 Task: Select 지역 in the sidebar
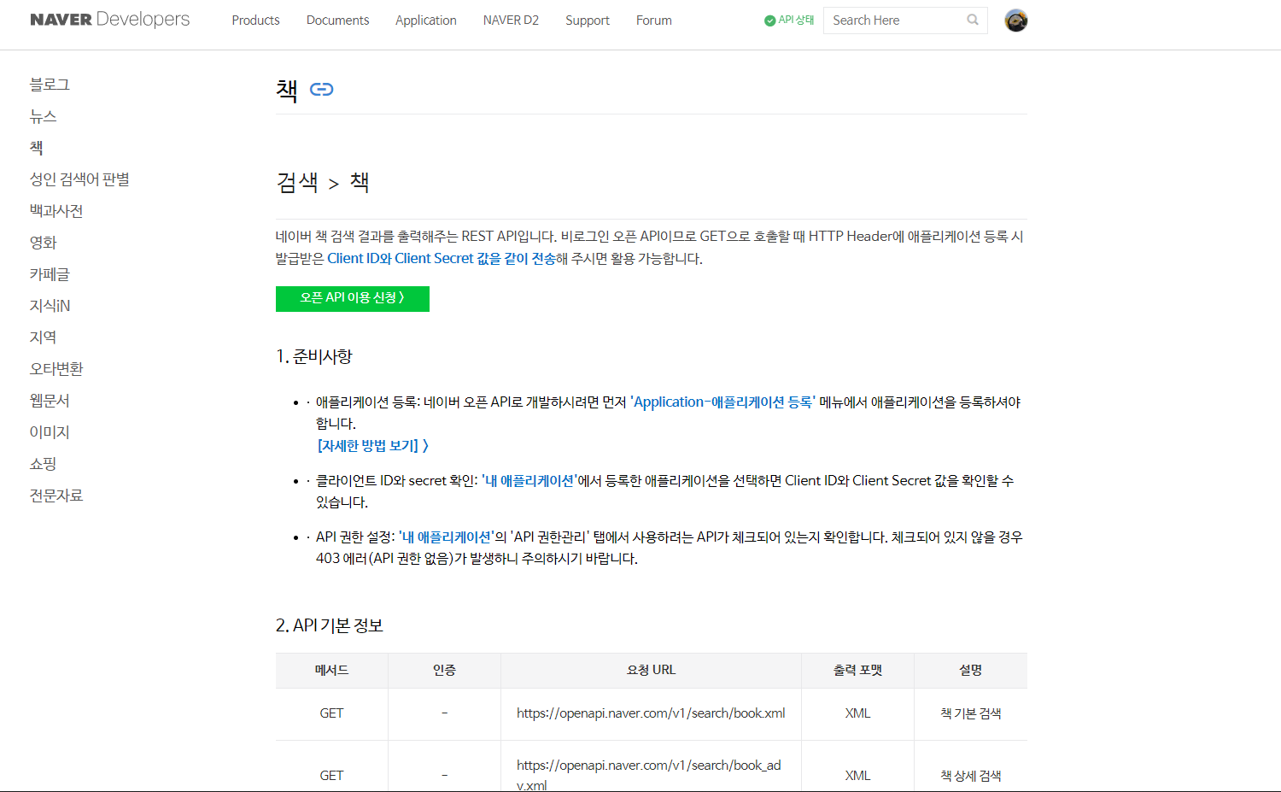43,337
